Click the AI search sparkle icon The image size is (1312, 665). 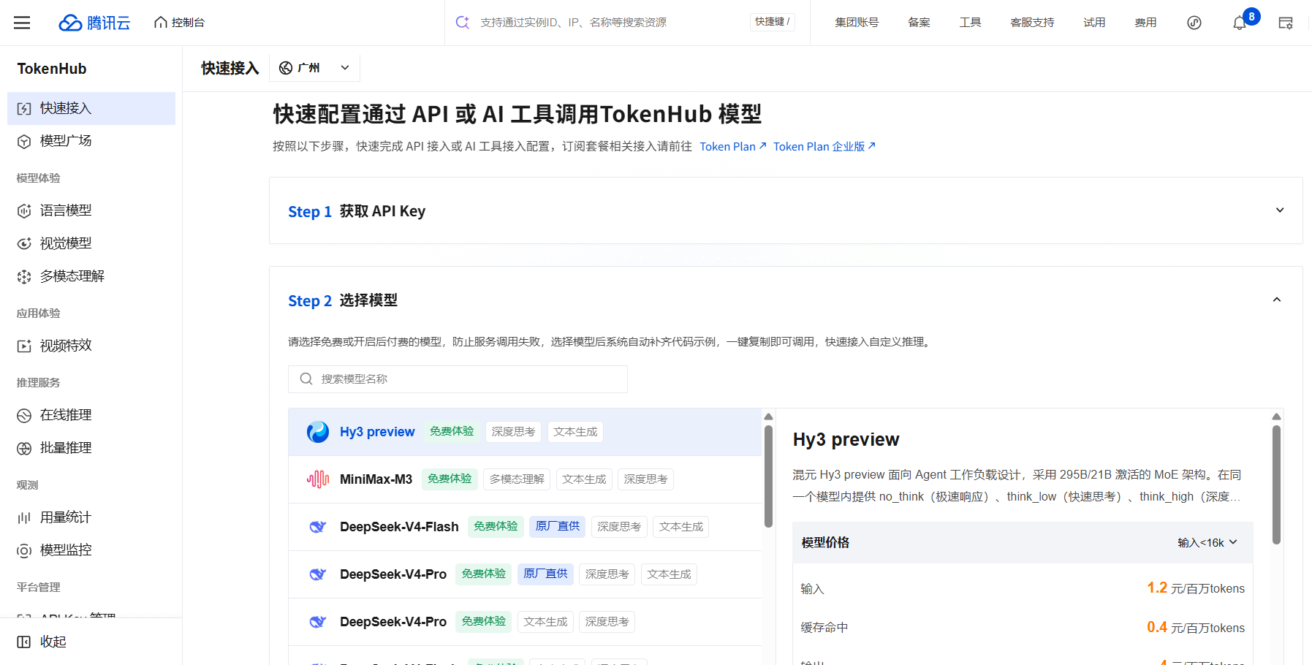[x=463, y=23]
